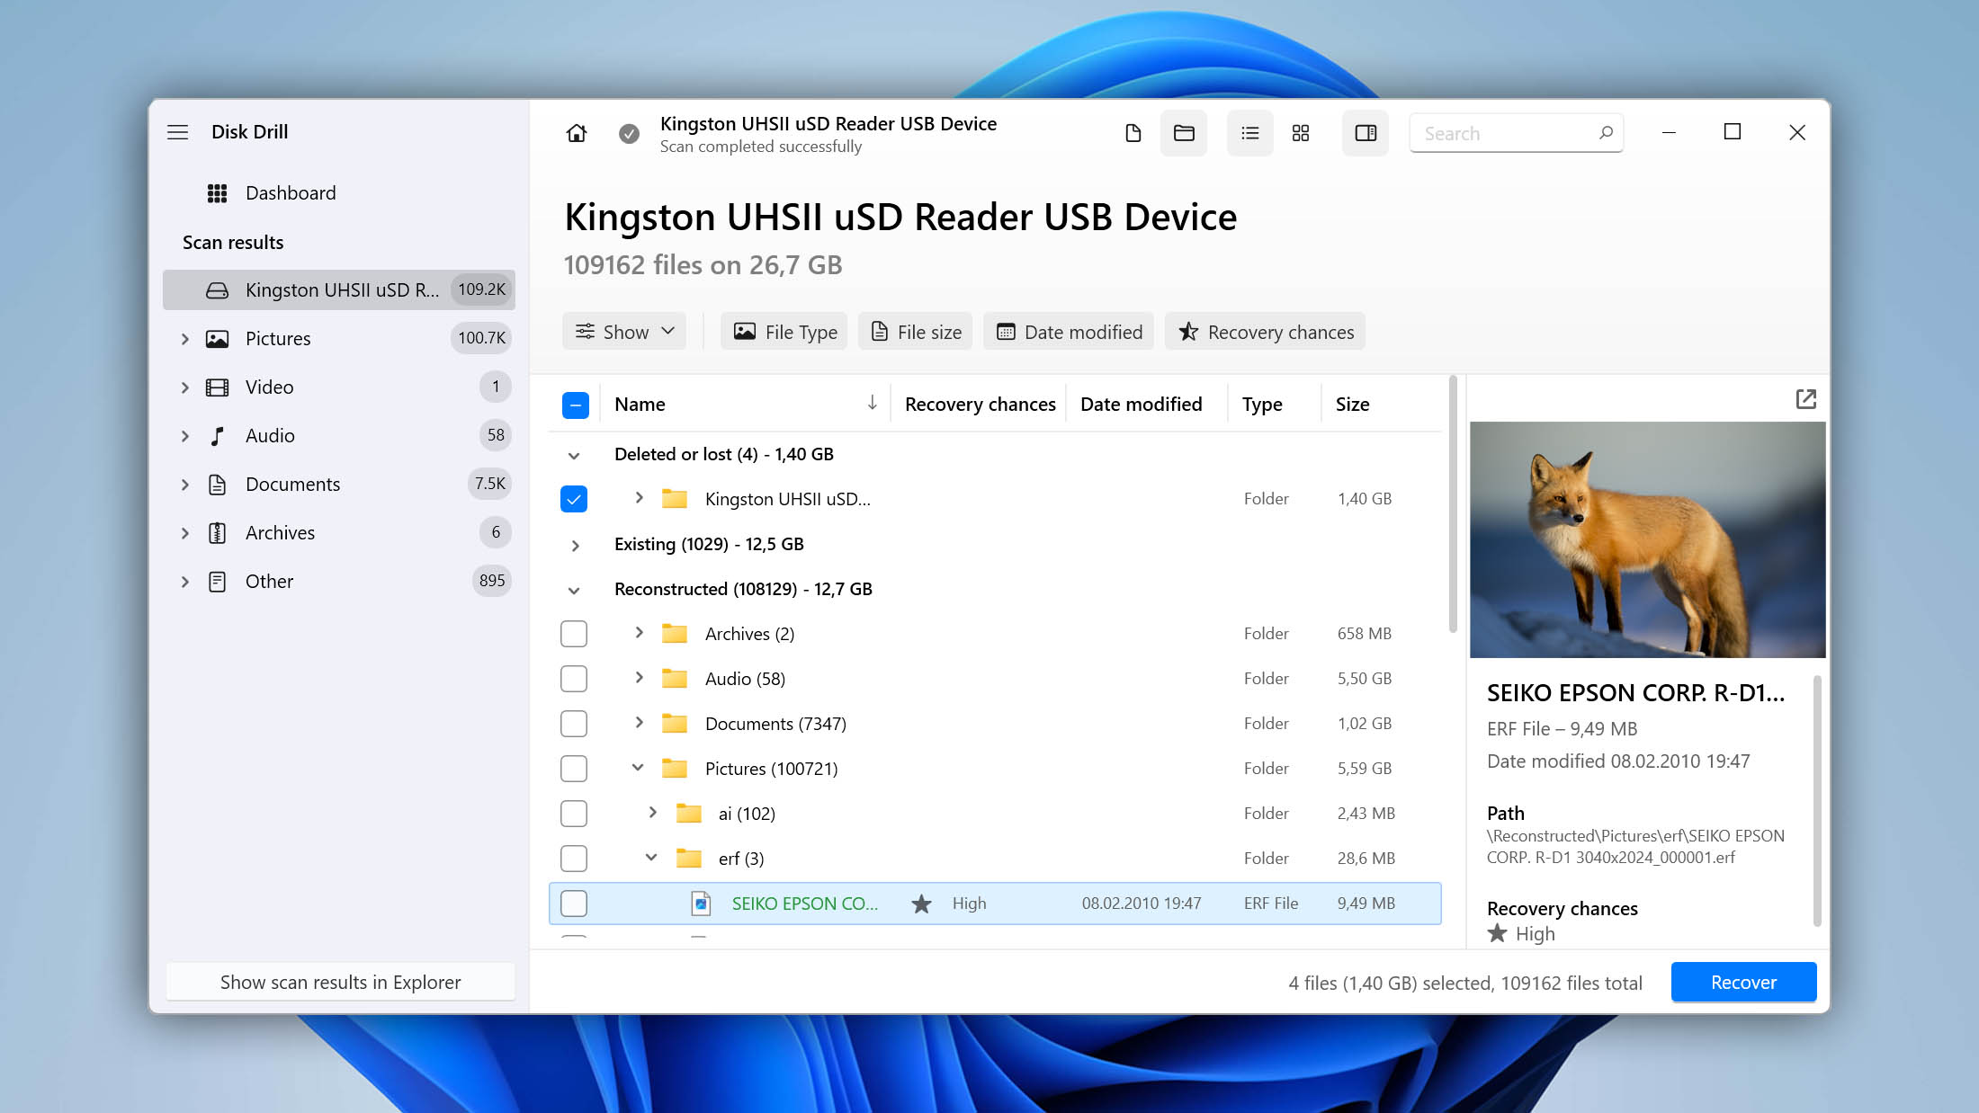Open external preview window icon
This screenshot has height=1113, width=1979.
[1805, 398]
